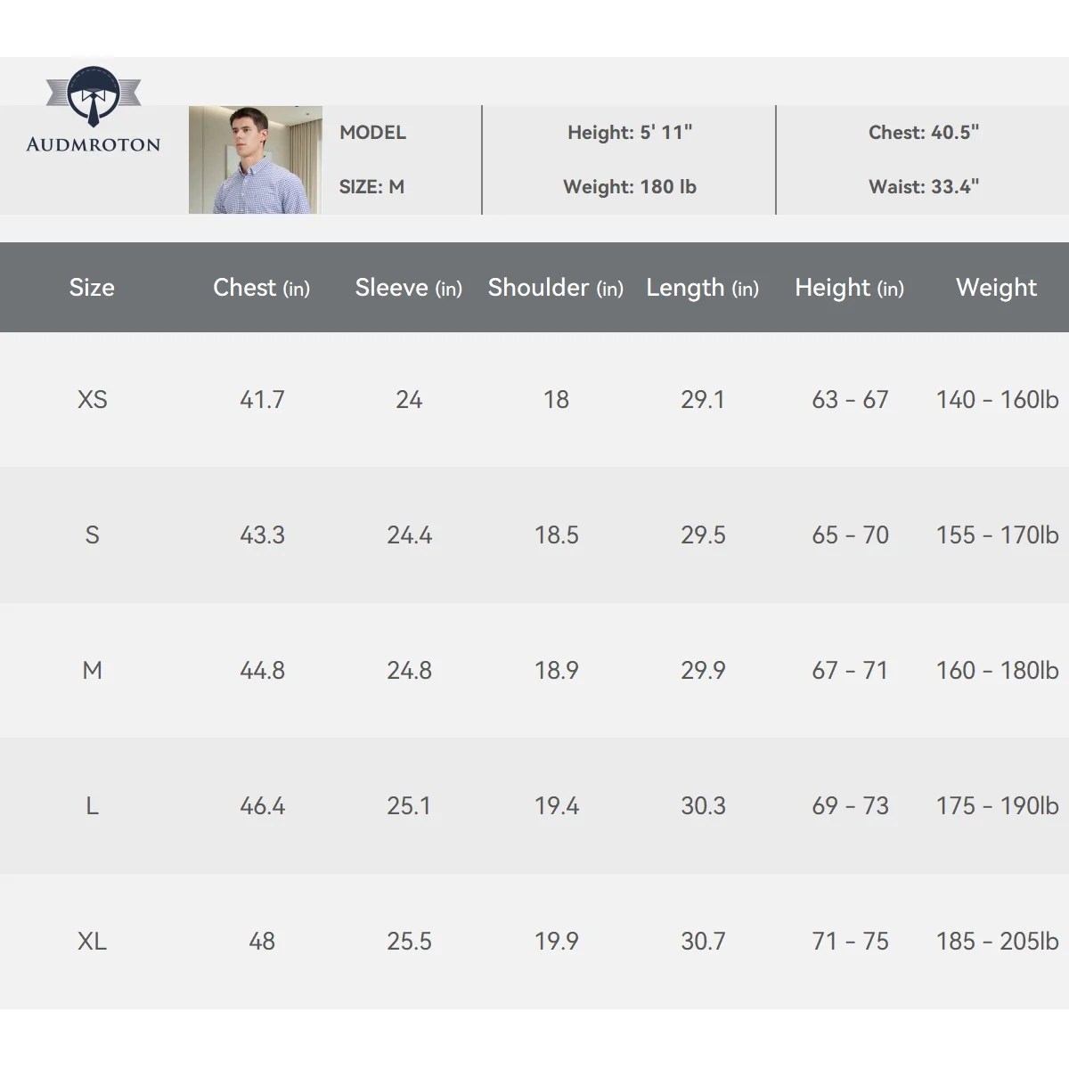Viewport: 1069px width, 1069px height.
Task: Click the model Height 5' 11" text
Action: tap(630, 133)
